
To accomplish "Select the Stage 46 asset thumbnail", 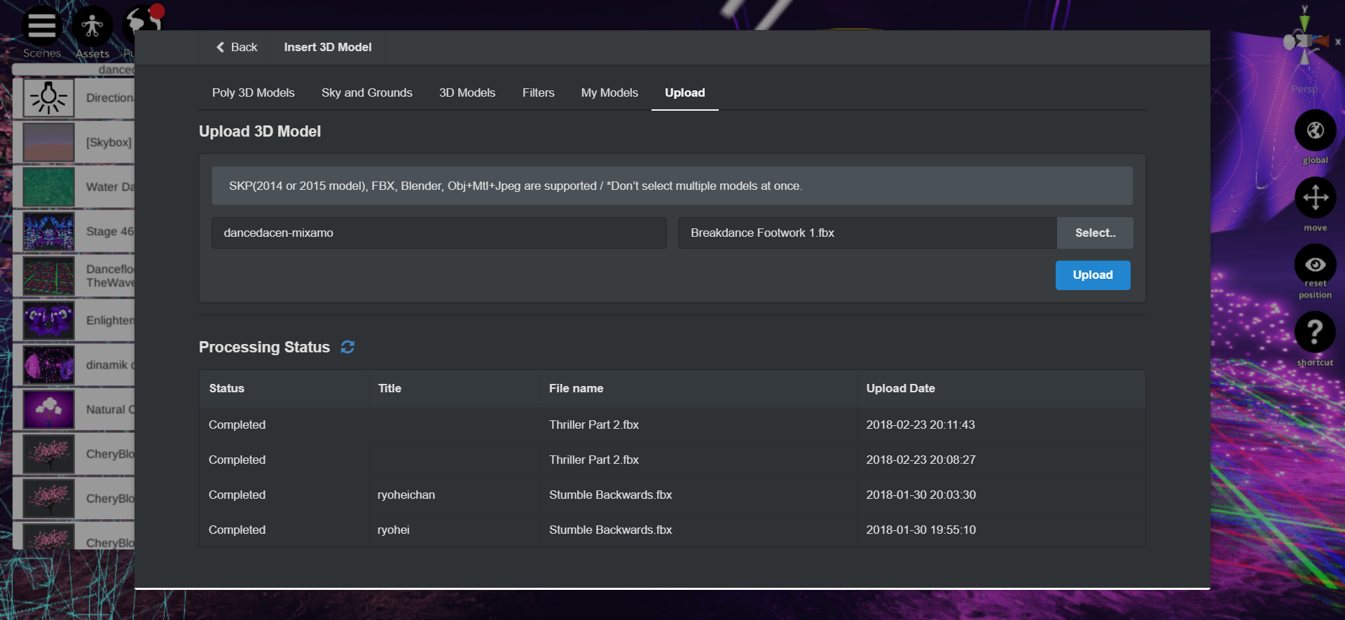I will pyautogui.click(x=48, y=231).
